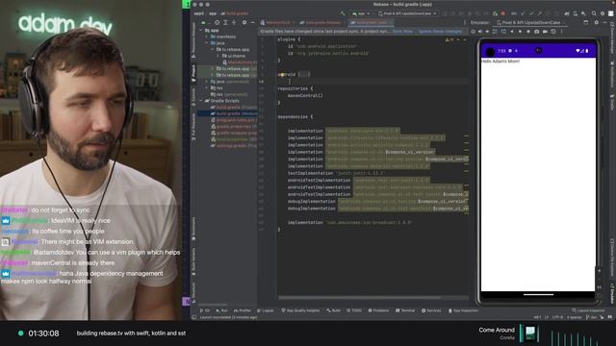Click emulator rotate right icon

tap(503, 32)
